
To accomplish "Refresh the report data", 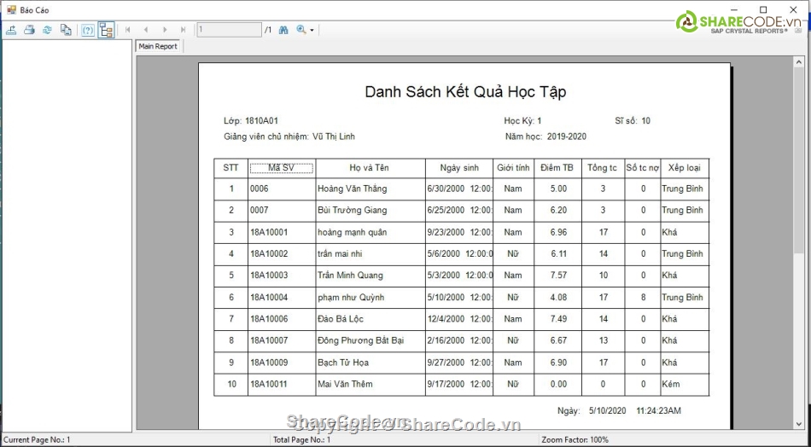I will click(47, 30).
